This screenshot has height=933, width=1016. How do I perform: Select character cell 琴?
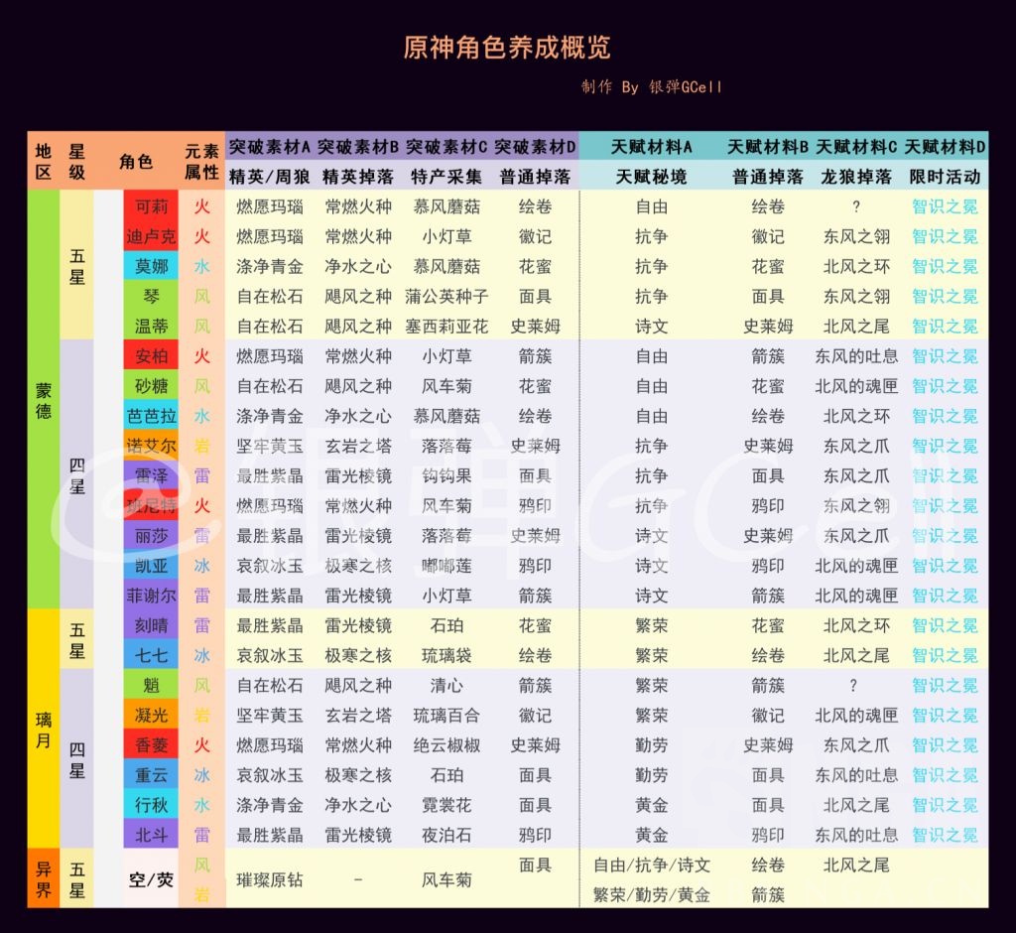(x=151, y=297)
